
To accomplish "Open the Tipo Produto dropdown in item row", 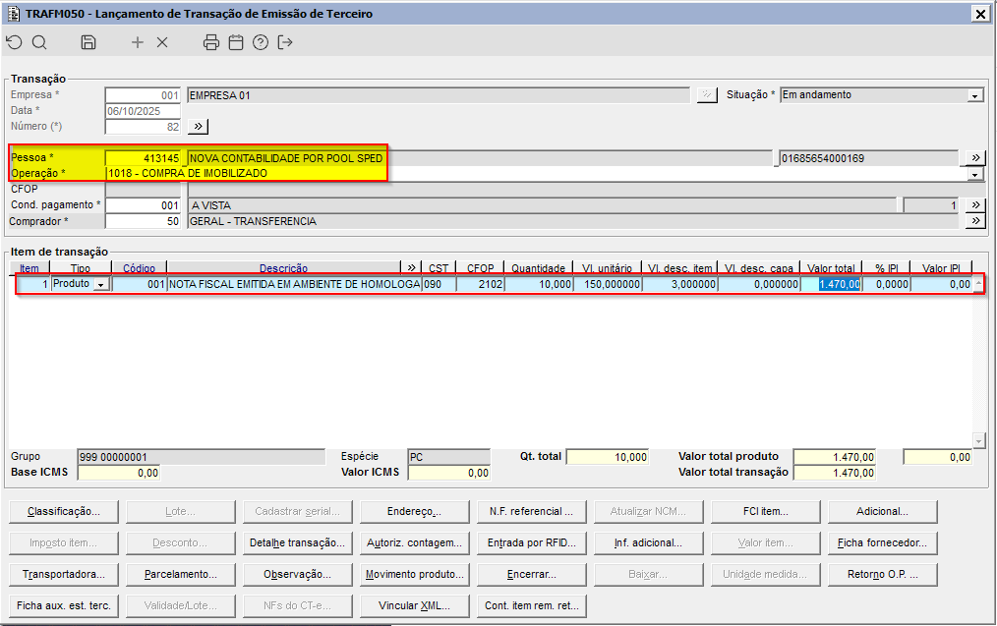I will click(x=101, y=285).
